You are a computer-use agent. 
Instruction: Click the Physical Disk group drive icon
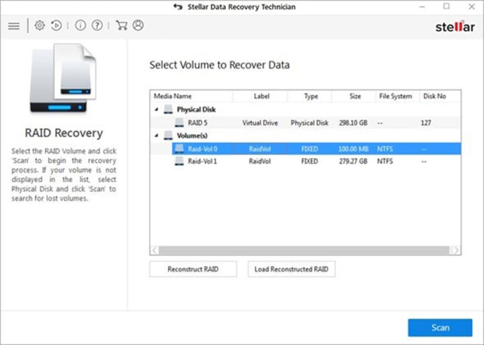(168, 109)
